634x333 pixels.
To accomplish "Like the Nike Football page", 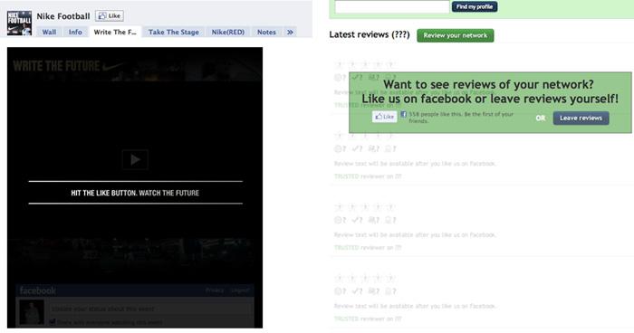I will 110,15.
